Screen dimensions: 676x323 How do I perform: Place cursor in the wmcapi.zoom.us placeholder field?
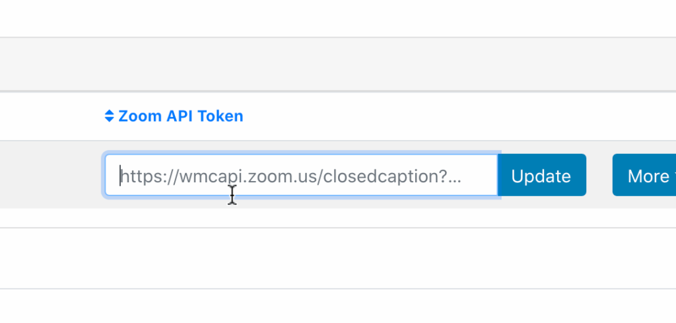pyautogui.click(x=301, y=176)
